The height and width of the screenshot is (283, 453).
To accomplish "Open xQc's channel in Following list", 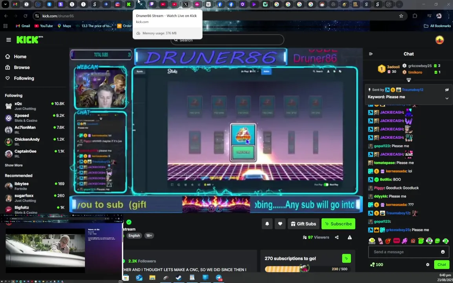I will coord(35,106).
